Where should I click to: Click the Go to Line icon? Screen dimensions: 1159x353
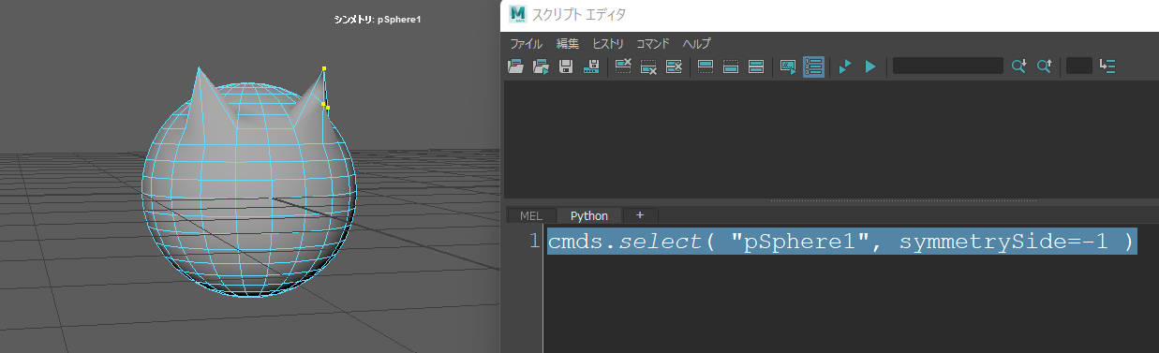(1107, 66)
